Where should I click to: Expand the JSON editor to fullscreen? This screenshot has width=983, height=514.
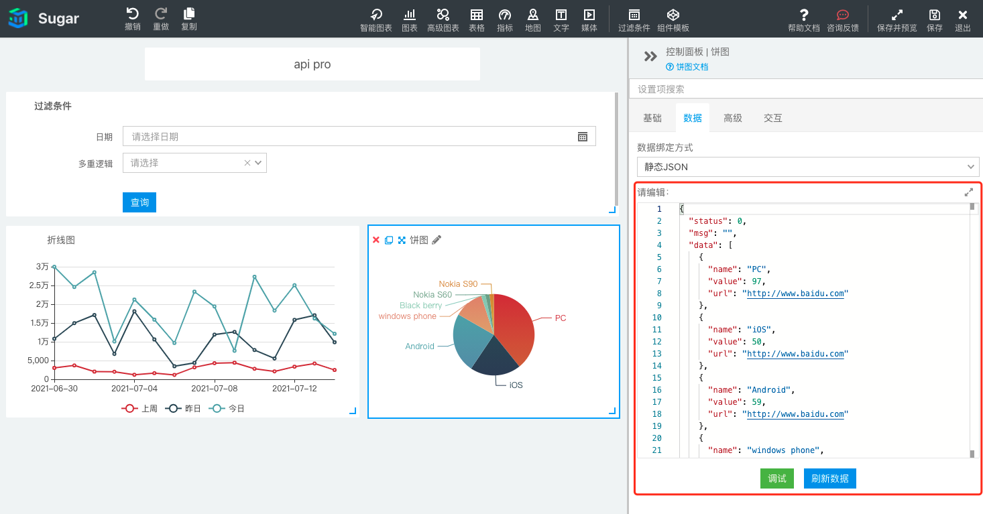tap(968, 192)
